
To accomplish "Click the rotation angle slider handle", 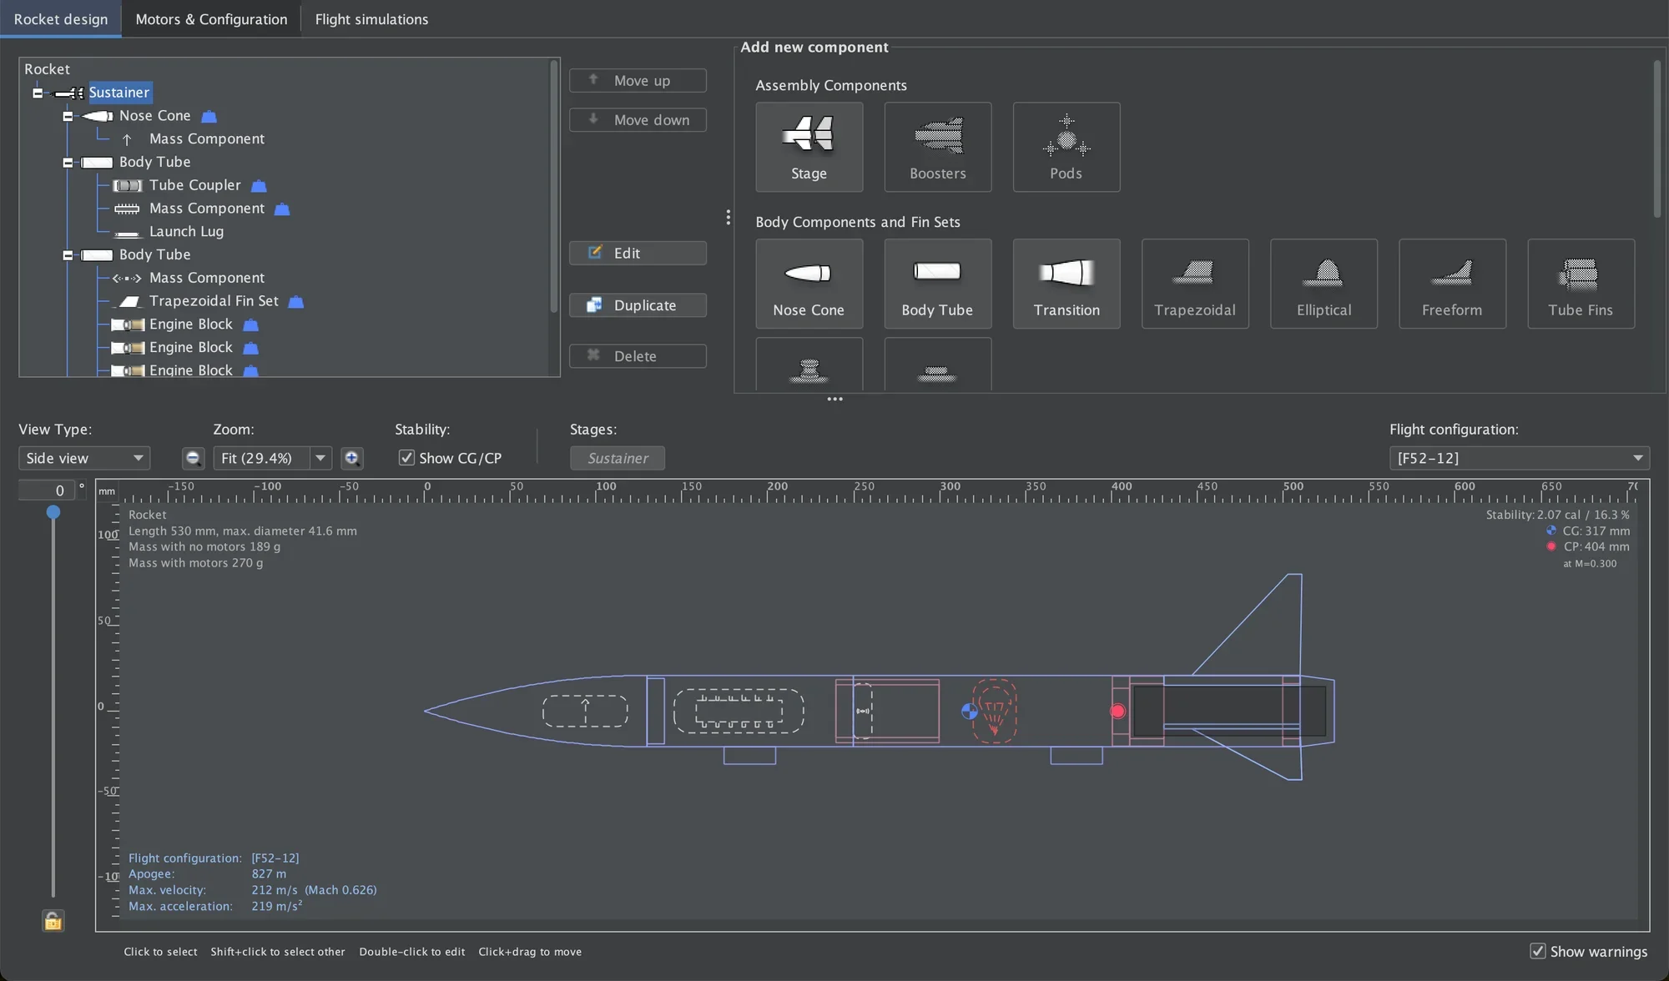I will (53, 511).
